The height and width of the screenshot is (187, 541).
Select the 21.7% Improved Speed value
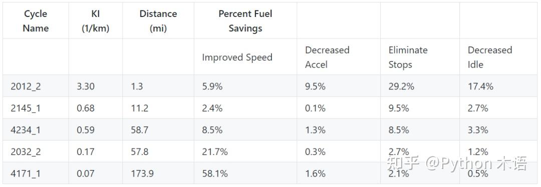214,151
